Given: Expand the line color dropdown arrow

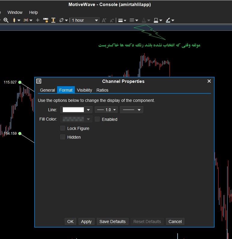Looking at the screenshot, I should [161, 20].
